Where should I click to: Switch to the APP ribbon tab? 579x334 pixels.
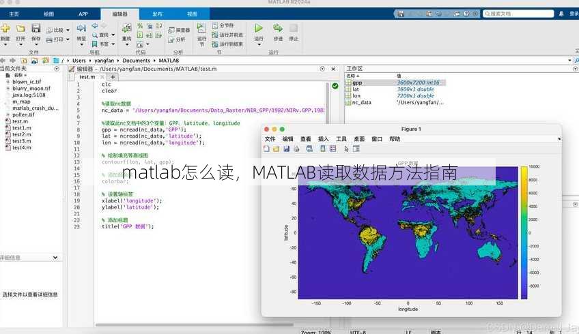click(83, 14)
